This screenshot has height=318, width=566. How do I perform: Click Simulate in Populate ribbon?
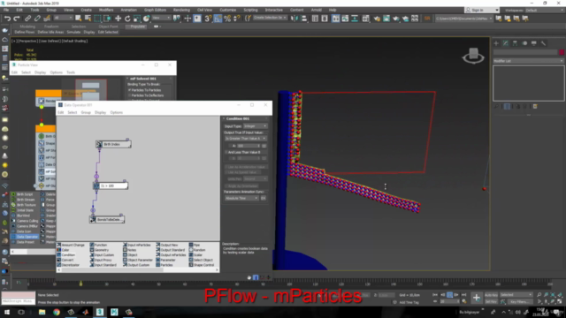[x=73, y=32]
